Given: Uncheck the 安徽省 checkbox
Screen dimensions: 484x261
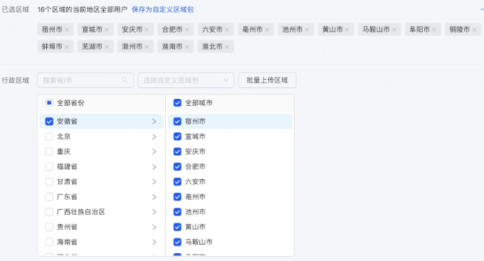Looking at the screenshot, I should [49, 121].
